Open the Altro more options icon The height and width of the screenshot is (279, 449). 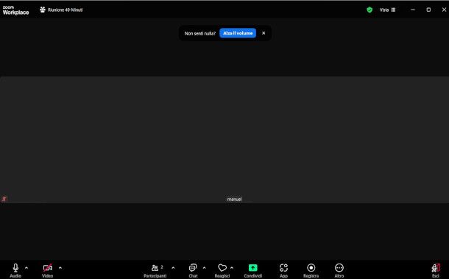pos(339,268)
